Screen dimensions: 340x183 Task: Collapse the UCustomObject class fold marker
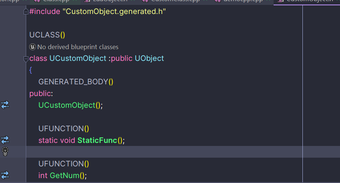tap(26, 59)
